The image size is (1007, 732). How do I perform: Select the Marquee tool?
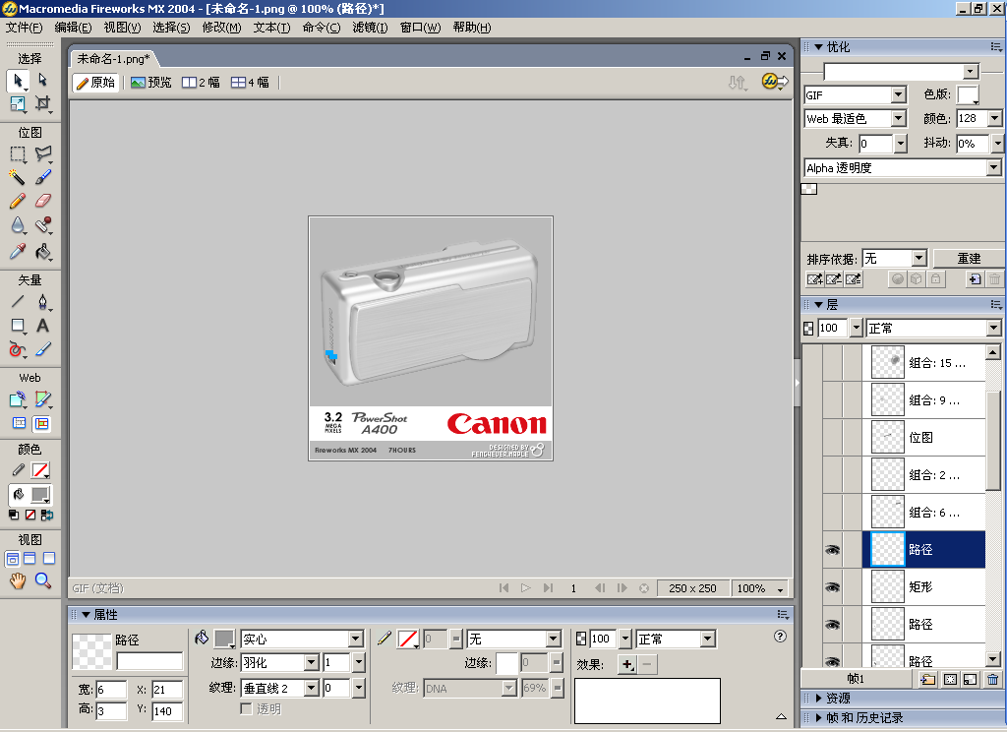pos(18,153)
